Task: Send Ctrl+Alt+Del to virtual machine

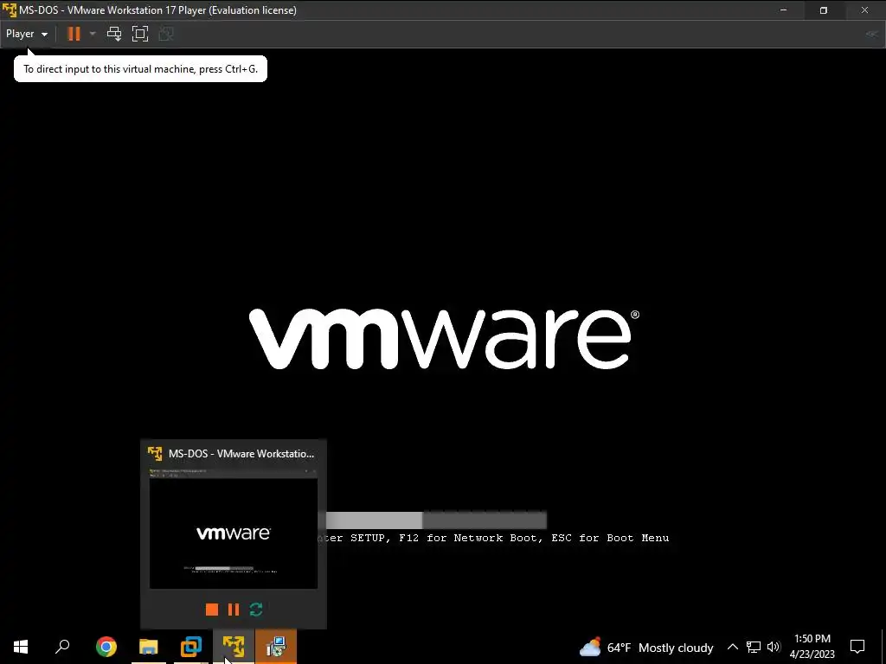Action: tap(114, 34)
